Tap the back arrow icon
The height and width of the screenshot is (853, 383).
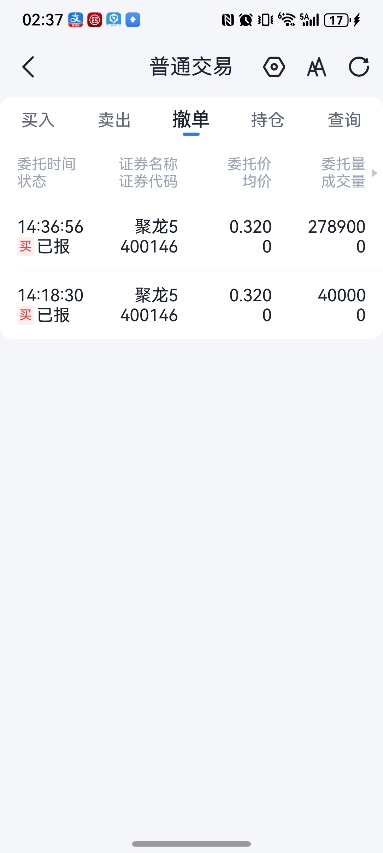click(x=28, y=67)
